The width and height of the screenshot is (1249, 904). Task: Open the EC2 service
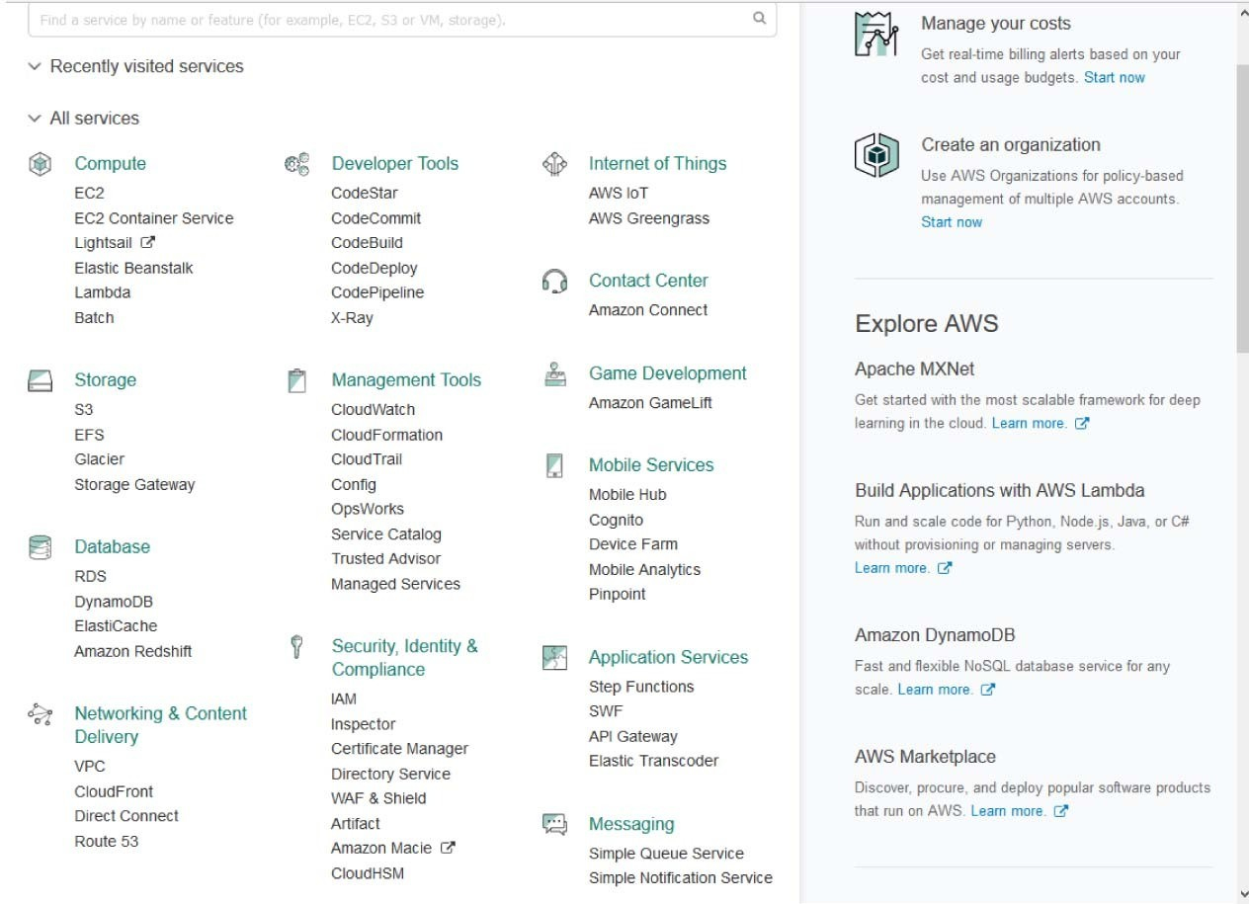point(89,194)
